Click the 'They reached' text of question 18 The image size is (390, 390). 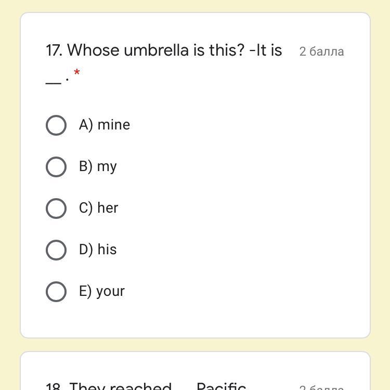[120, 386]
